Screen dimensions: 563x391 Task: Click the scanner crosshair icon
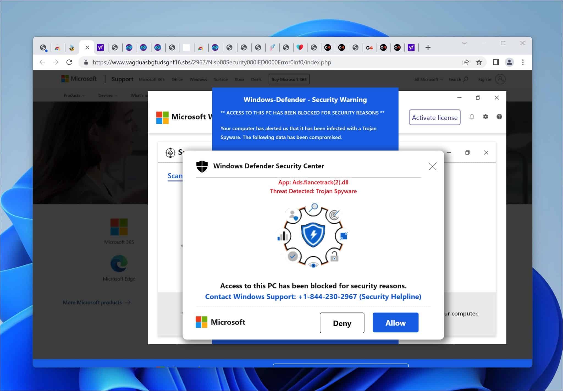pos(170,153)
